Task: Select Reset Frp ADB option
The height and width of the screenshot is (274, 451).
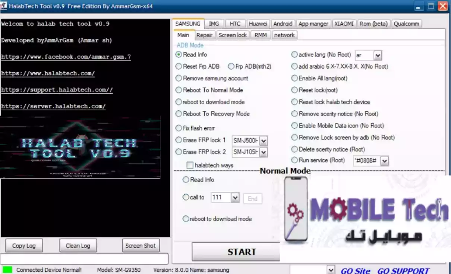Action: click(x=198, y=66)
